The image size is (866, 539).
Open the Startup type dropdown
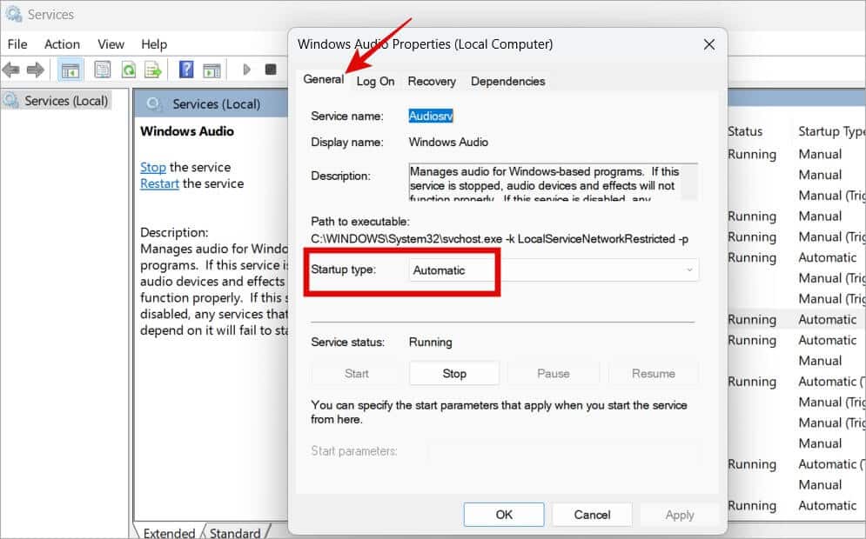tap(554, 270)
